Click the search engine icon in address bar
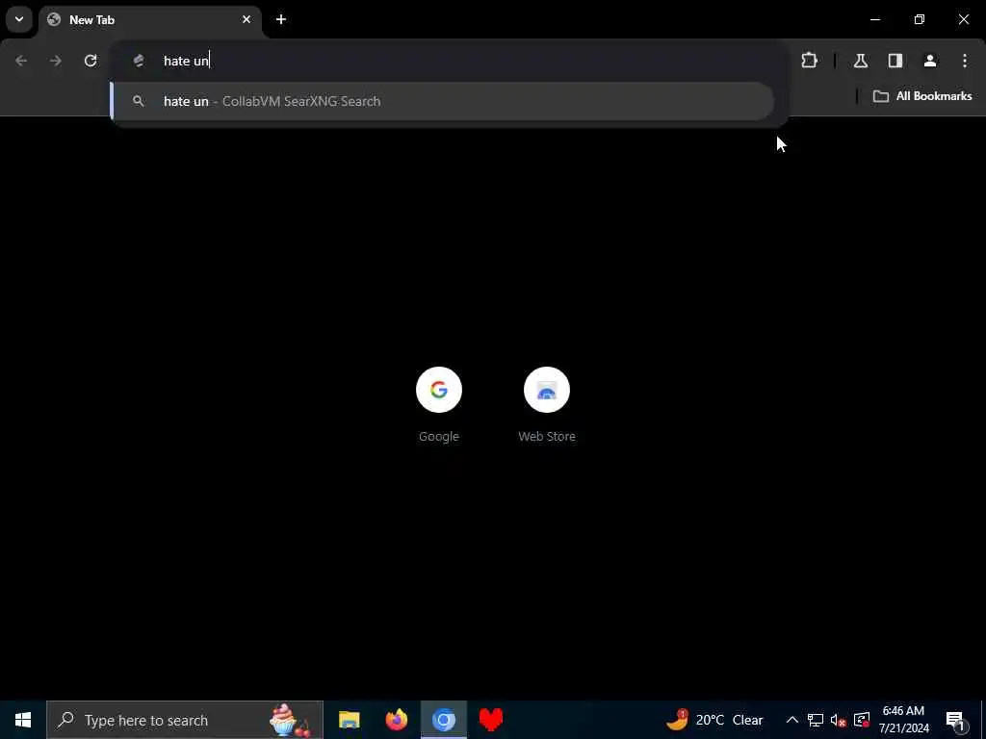 [139, 61]
